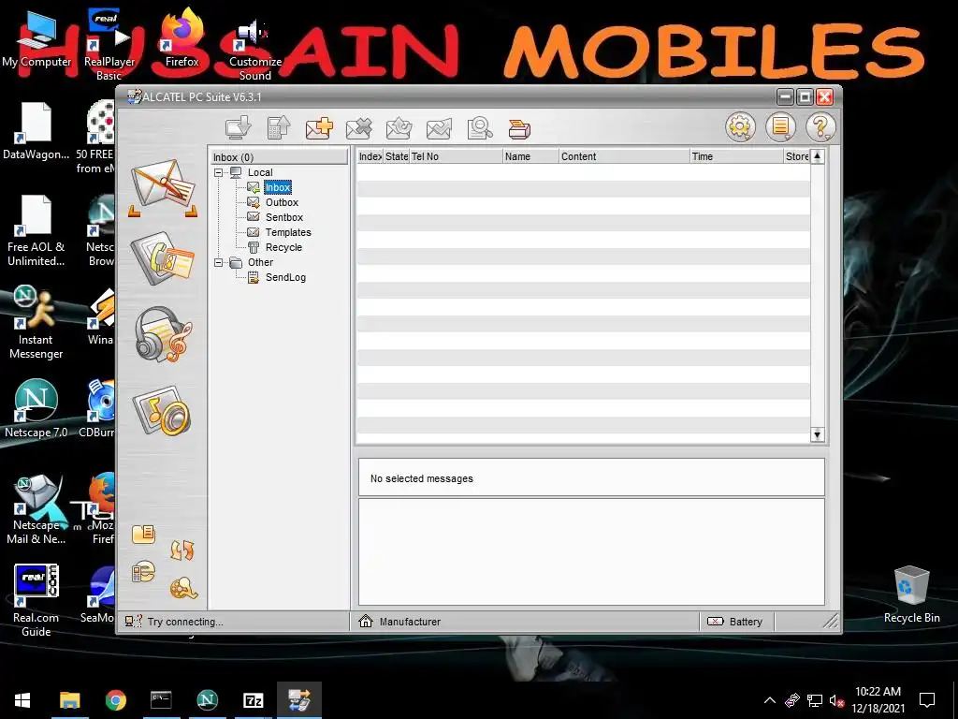
Task: Open the Recycle Bin desktop icon
Action: (x=911, y=594)
